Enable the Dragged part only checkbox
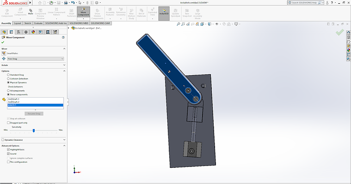 pos(8,123)
